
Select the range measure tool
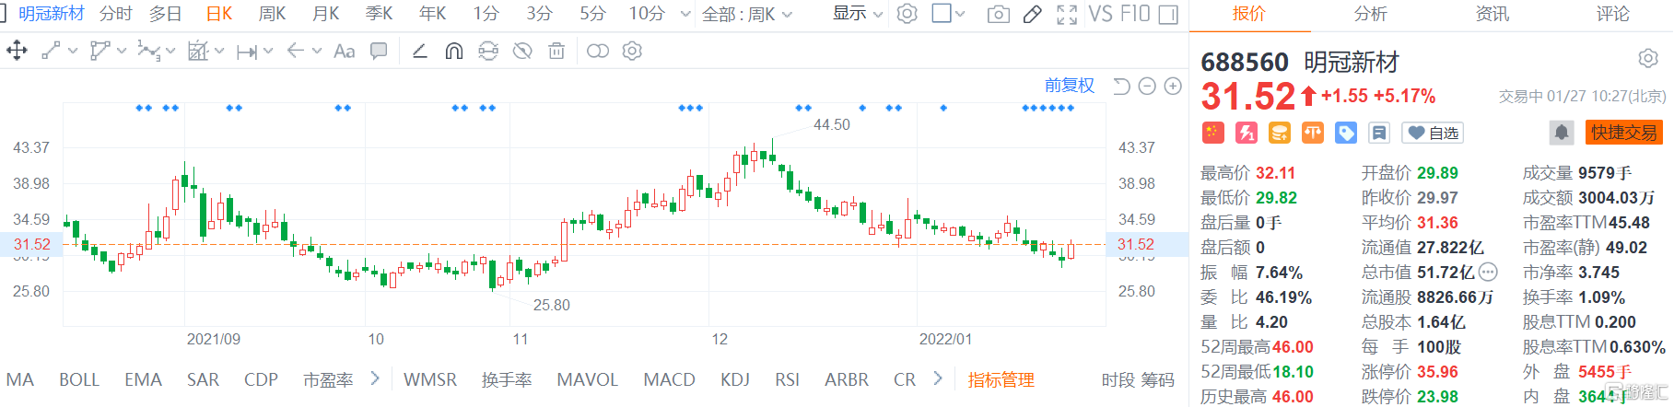tap(247, 52)
